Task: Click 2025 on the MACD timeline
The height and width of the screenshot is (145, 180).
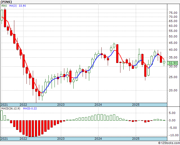Action: pyautogui.click(x=136, y=139)
